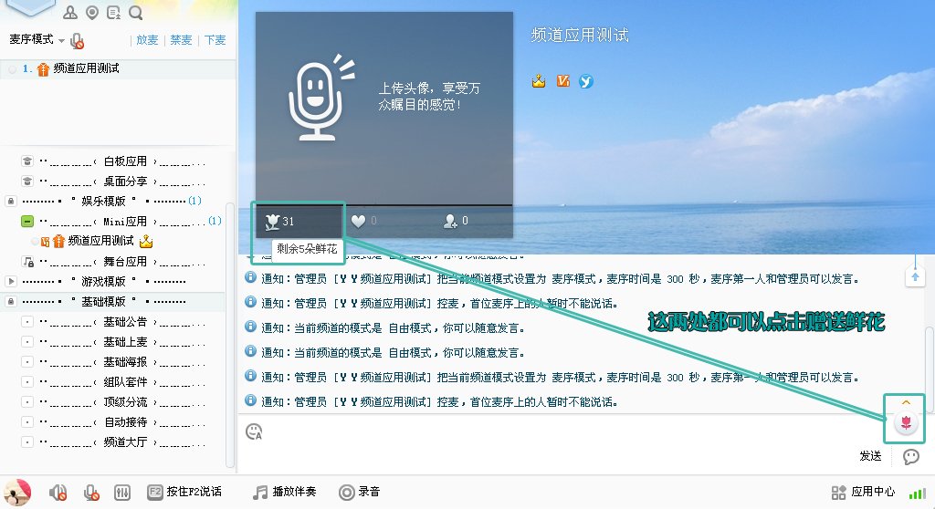935x509 pixels.
Task: Open the 组队套件 channel
Action: point(124,382)
